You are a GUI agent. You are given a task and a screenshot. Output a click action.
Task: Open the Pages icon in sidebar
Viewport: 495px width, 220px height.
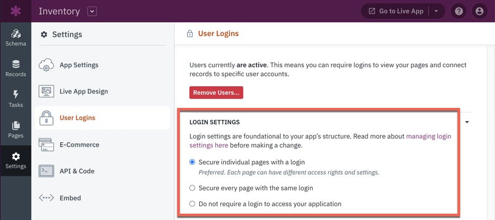pos(15,126)
